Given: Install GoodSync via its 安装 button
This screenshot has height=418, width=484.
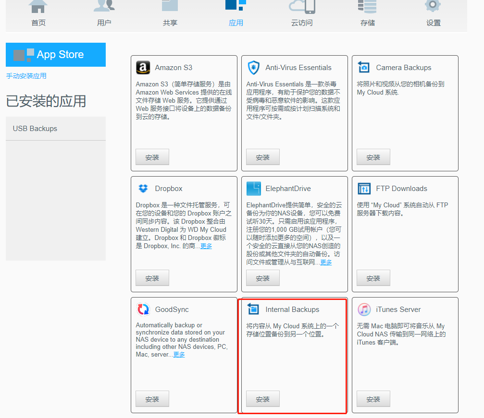Looking at the screenshot, I should point(152,399).
